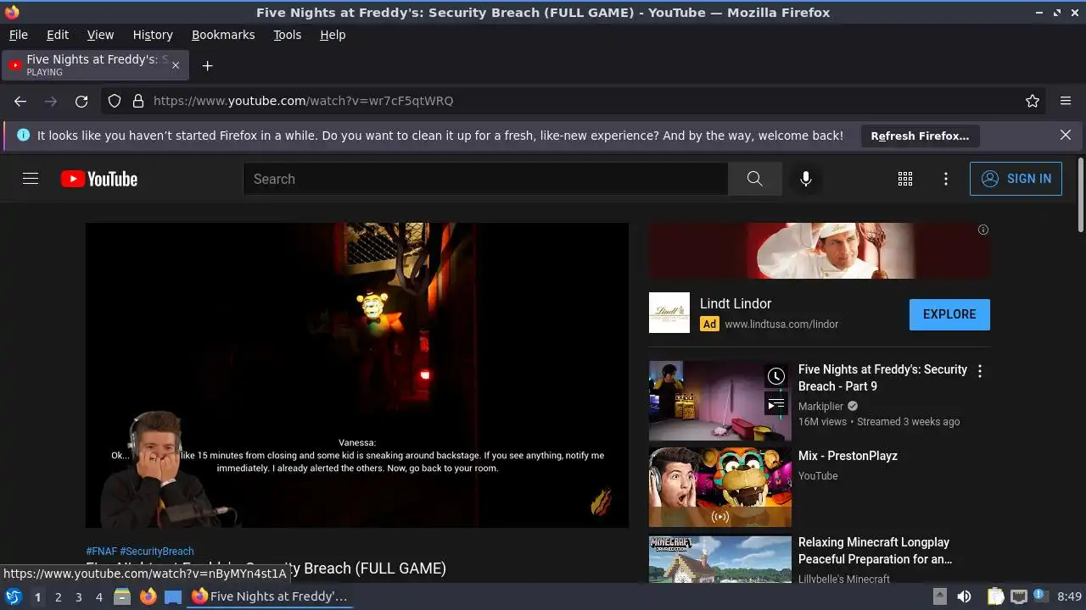Add Security Breach Part 9 to queue
Screen dimensions: 1086x610
click(776, 405)
